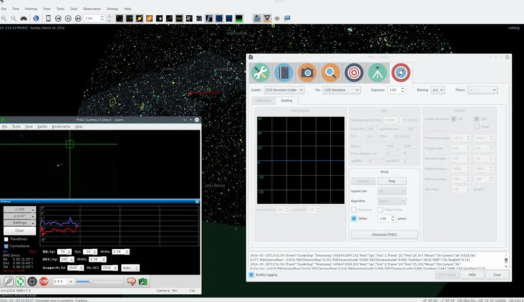Click PHD2 guide crosshair button

(32, 282)
